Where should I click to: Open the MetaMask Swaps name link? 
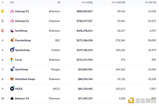25,79
